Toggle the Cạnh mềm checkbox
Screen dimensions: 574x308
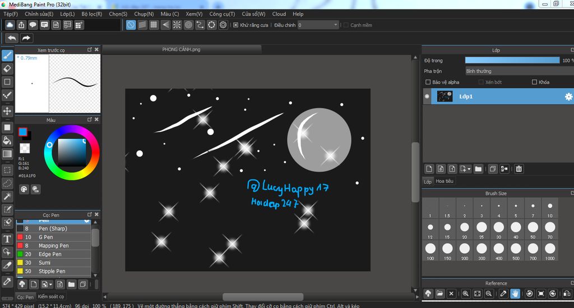pyautogui.click(x=346, y=25)
